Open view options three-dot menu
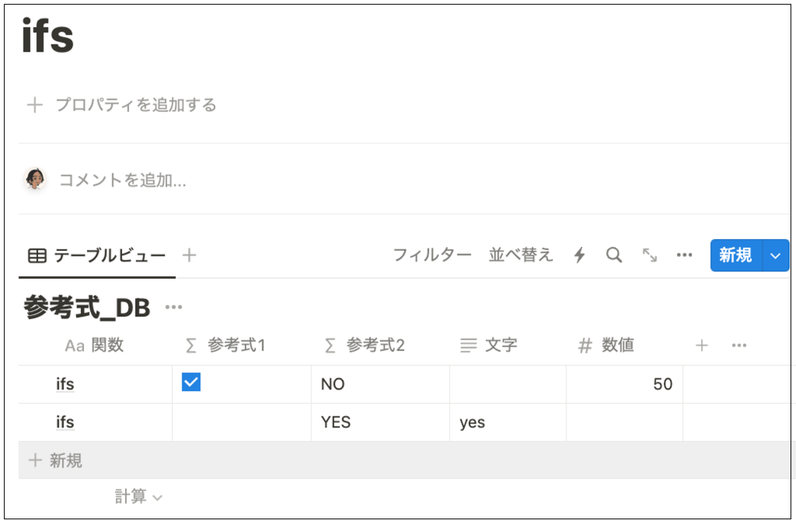Viewport: 796px width, 524px height. click(685, 255)
